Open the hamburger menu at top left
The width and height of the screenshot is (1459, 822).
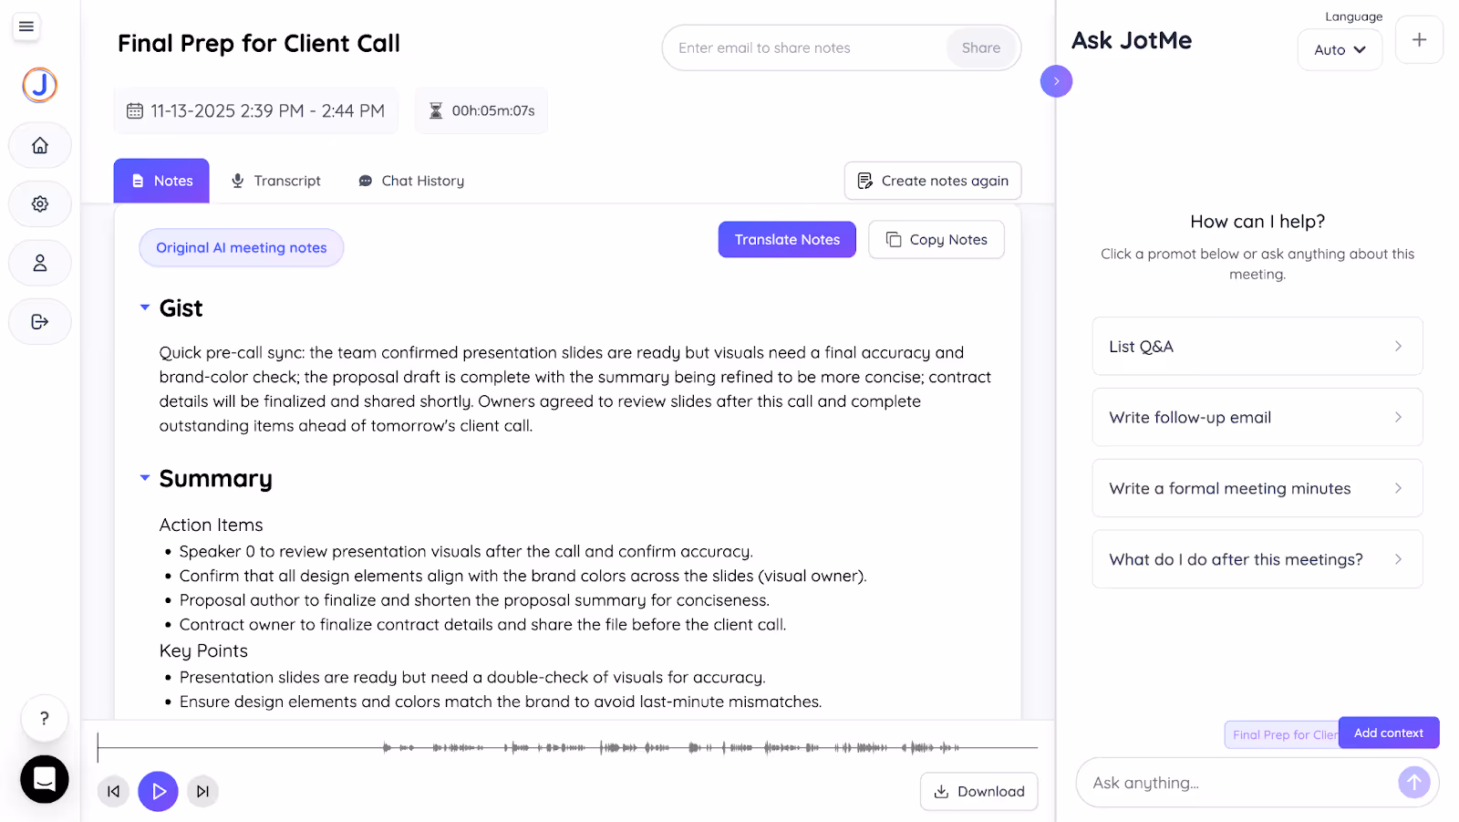coord(26,26)
